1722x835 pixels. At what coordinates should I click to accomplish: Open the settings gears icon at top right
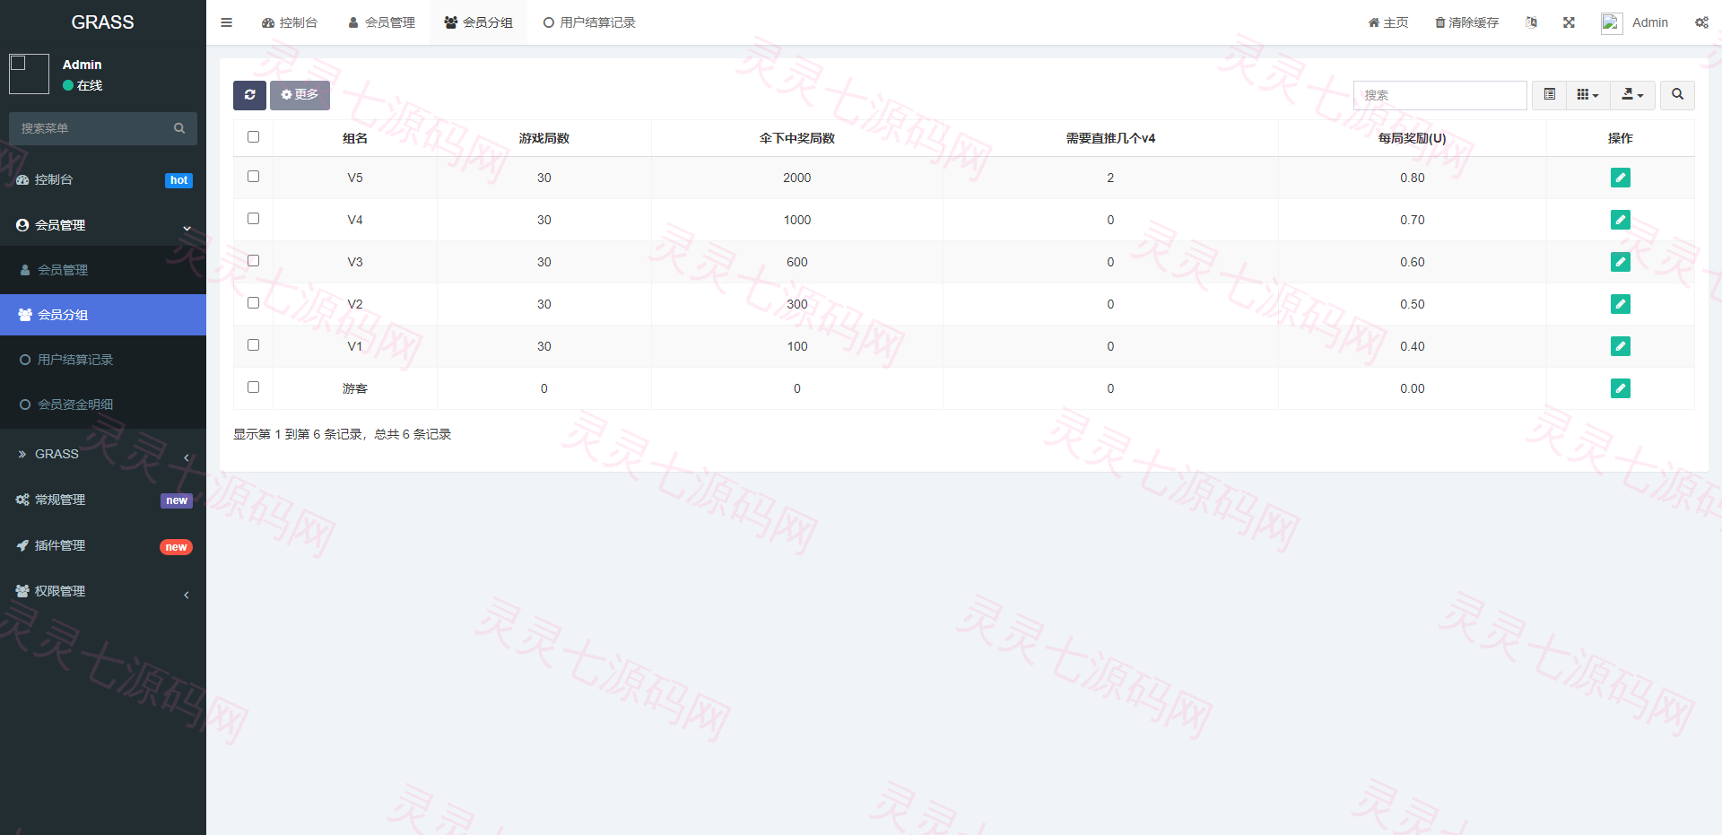coord(1701,22)
